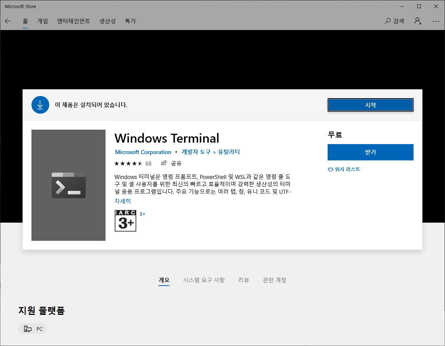Launch the app with 시작 button
The width and height of the screenshot is (445, 346).
point(371,105)
